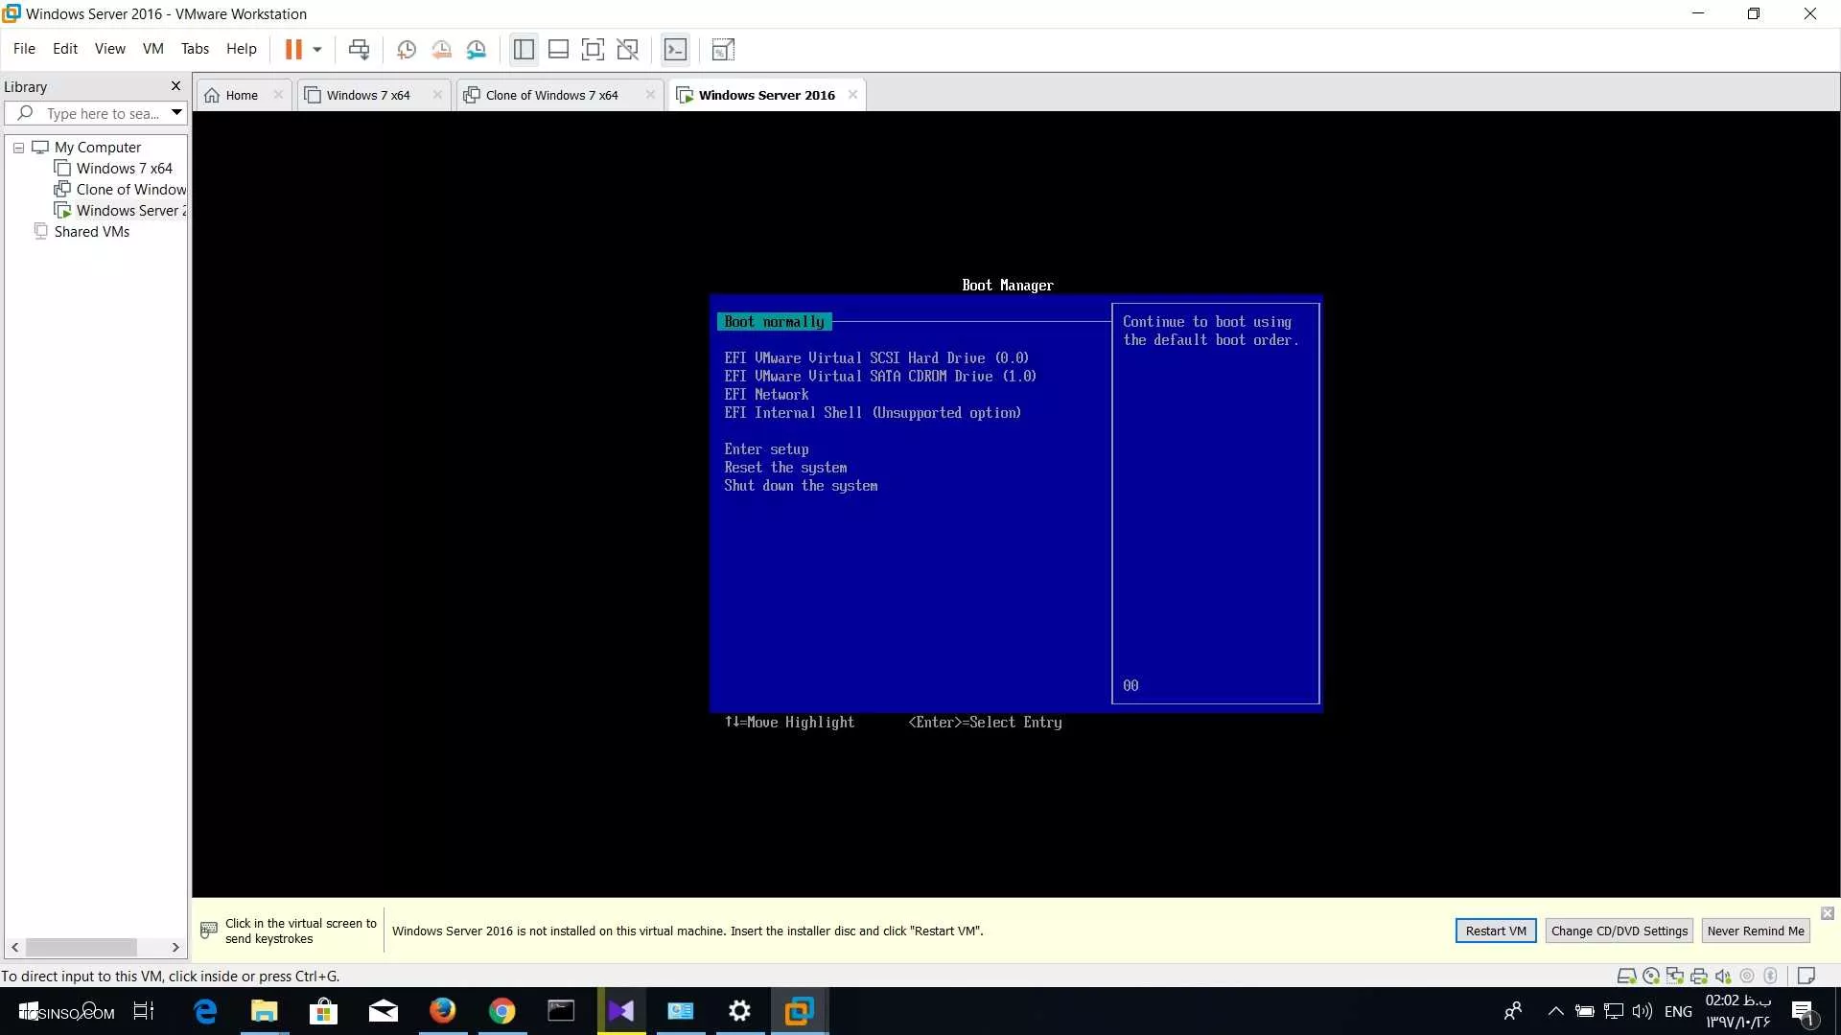Click the sound card status icon
This screenshot has height=1035, width=1841.
click(x=1723, y=976)
